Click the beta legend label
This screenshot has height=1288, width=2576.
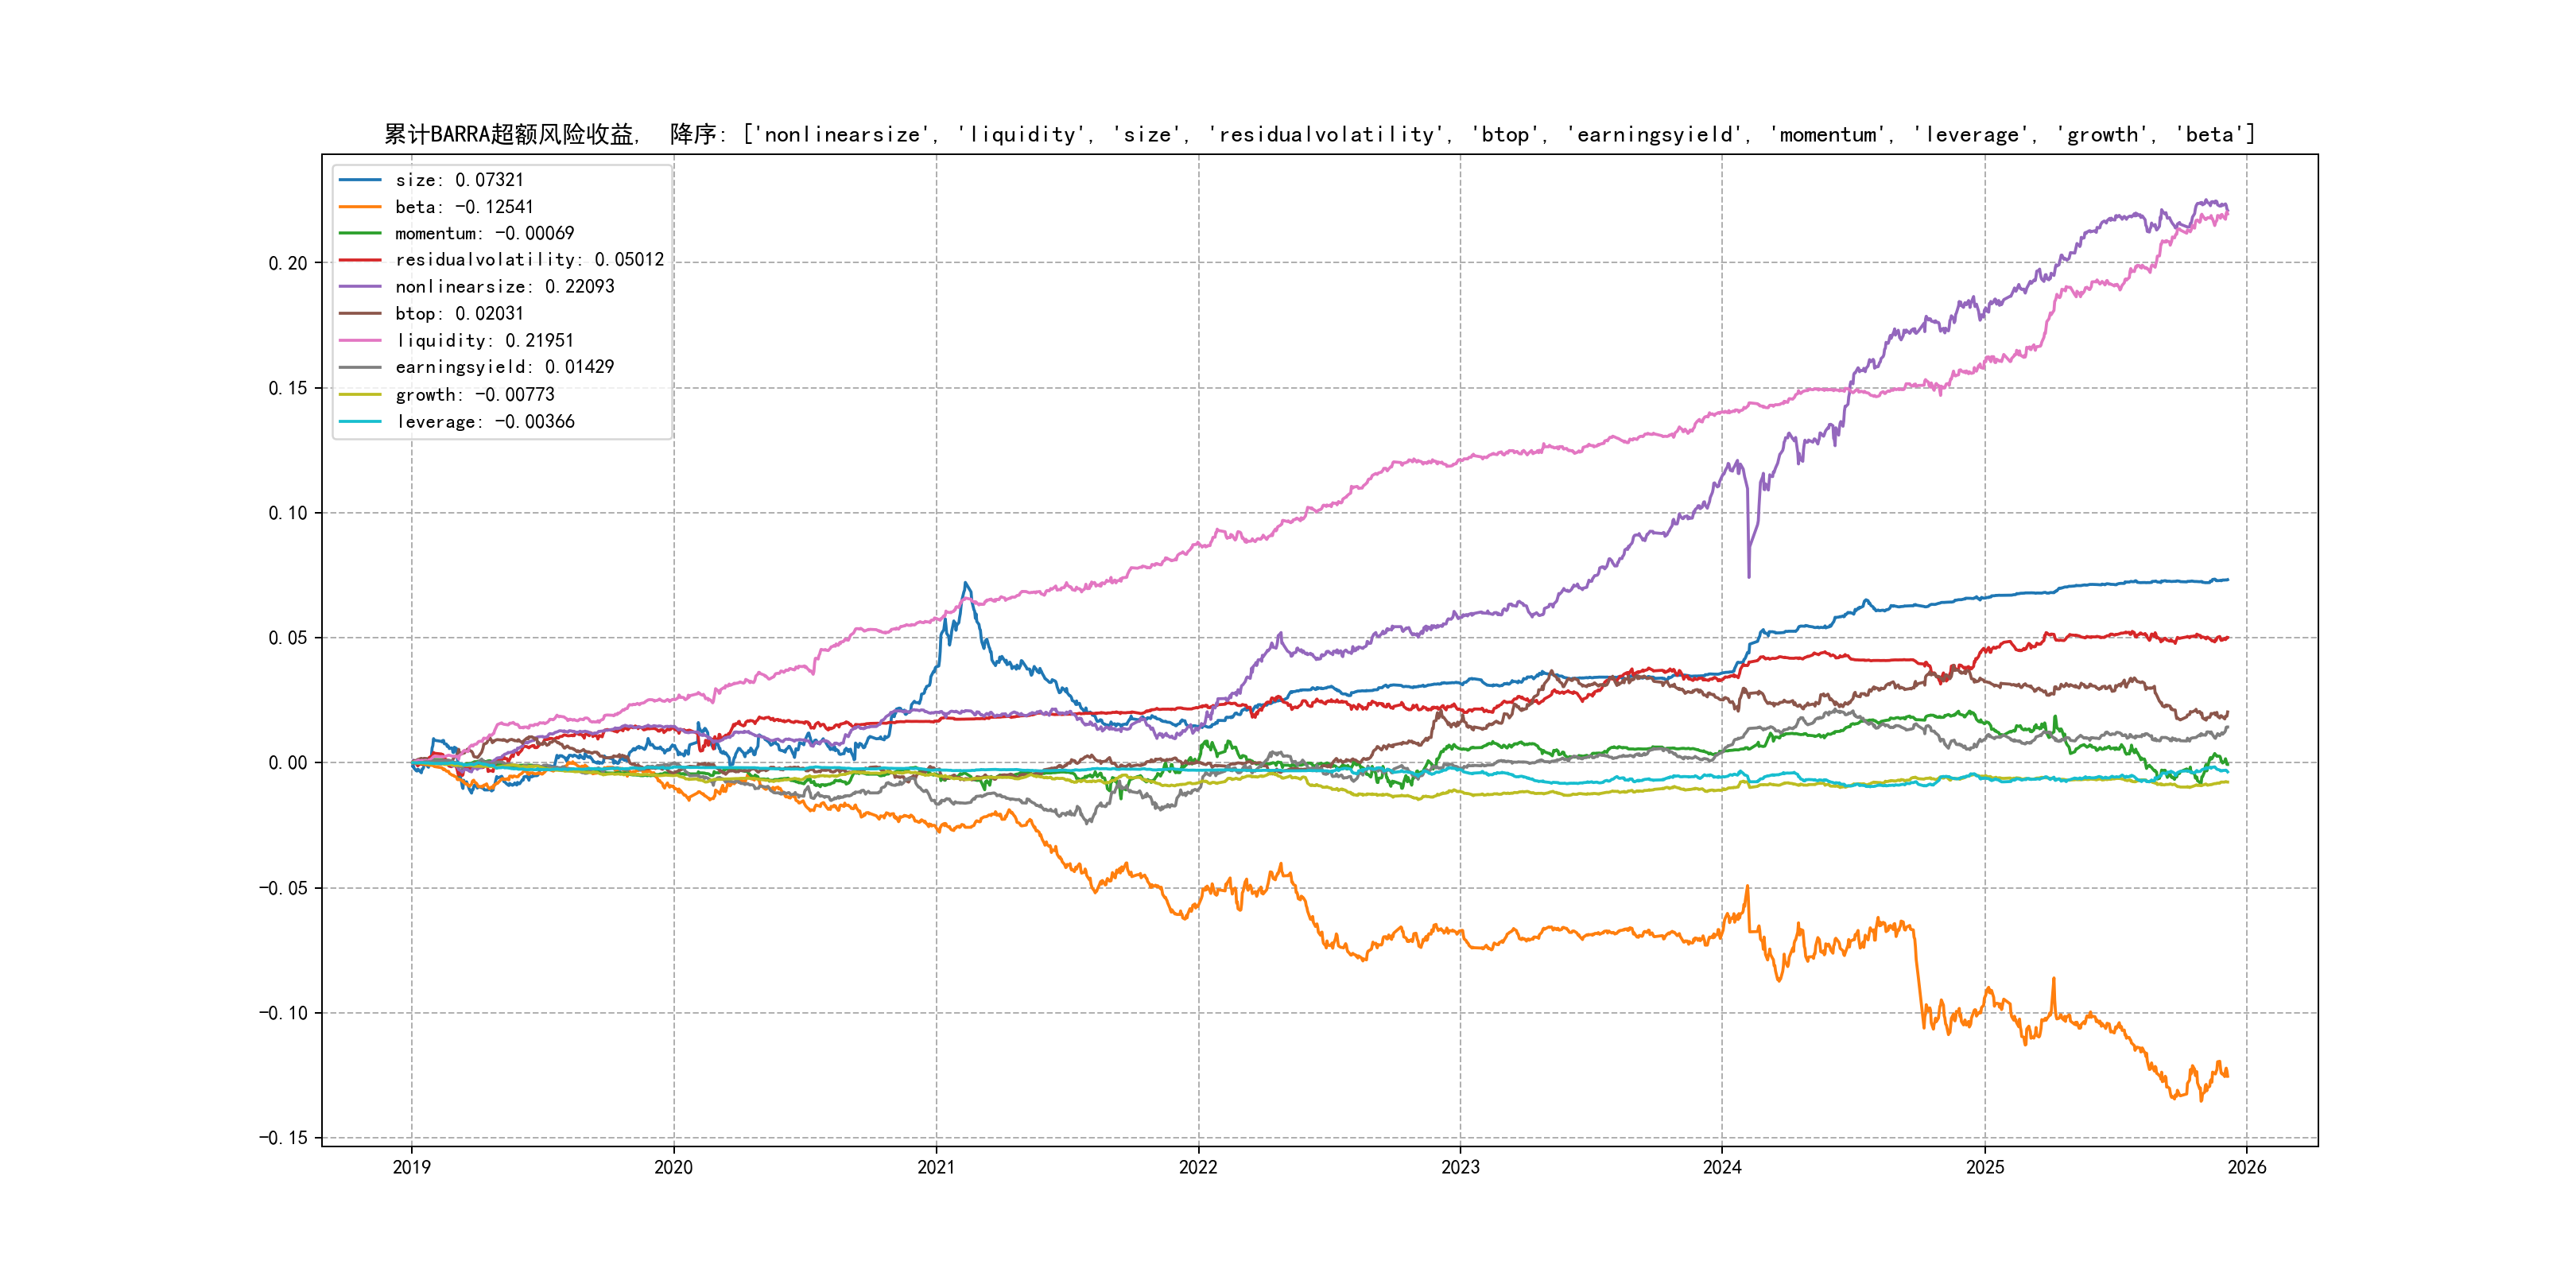point(464,207)
